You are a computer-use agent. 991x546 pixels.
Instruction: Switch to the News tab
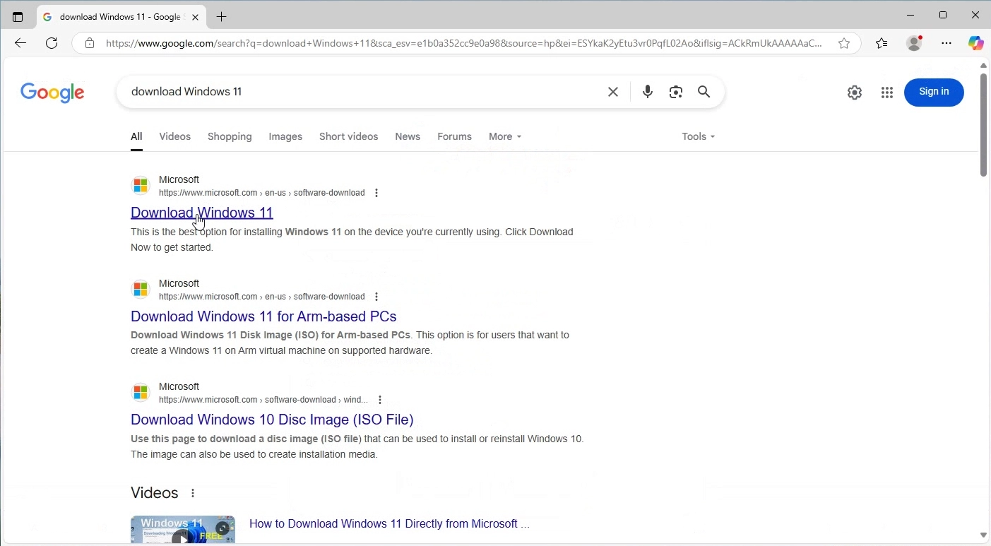[x=408, y=137]
